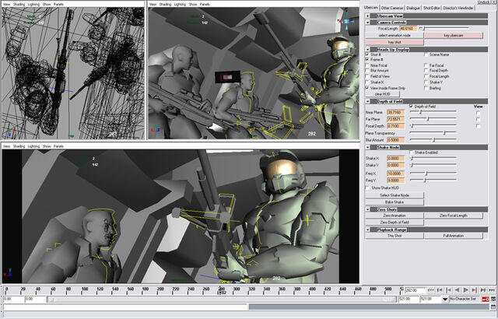Play animation forwards
Image resolution: width=498 pixels, height=319 pixels.
click(466, 290)
